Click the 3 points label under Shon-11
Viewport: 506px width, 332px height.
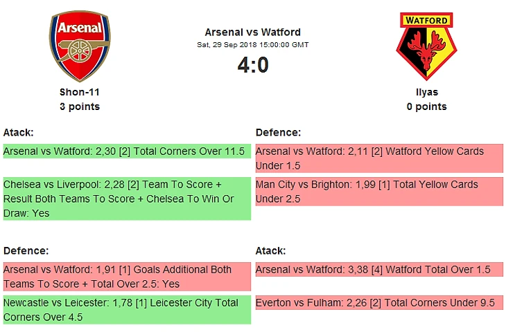[x=80, y=107]
